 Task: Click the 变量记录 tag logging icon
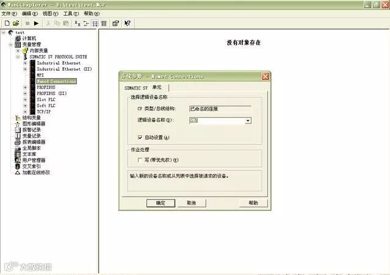pos(18,136)
